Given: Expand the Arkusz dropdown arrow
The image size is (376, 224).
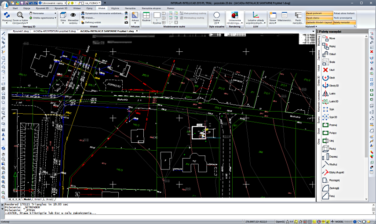Looking at the screenshot, I should click(x=135, y=23).
